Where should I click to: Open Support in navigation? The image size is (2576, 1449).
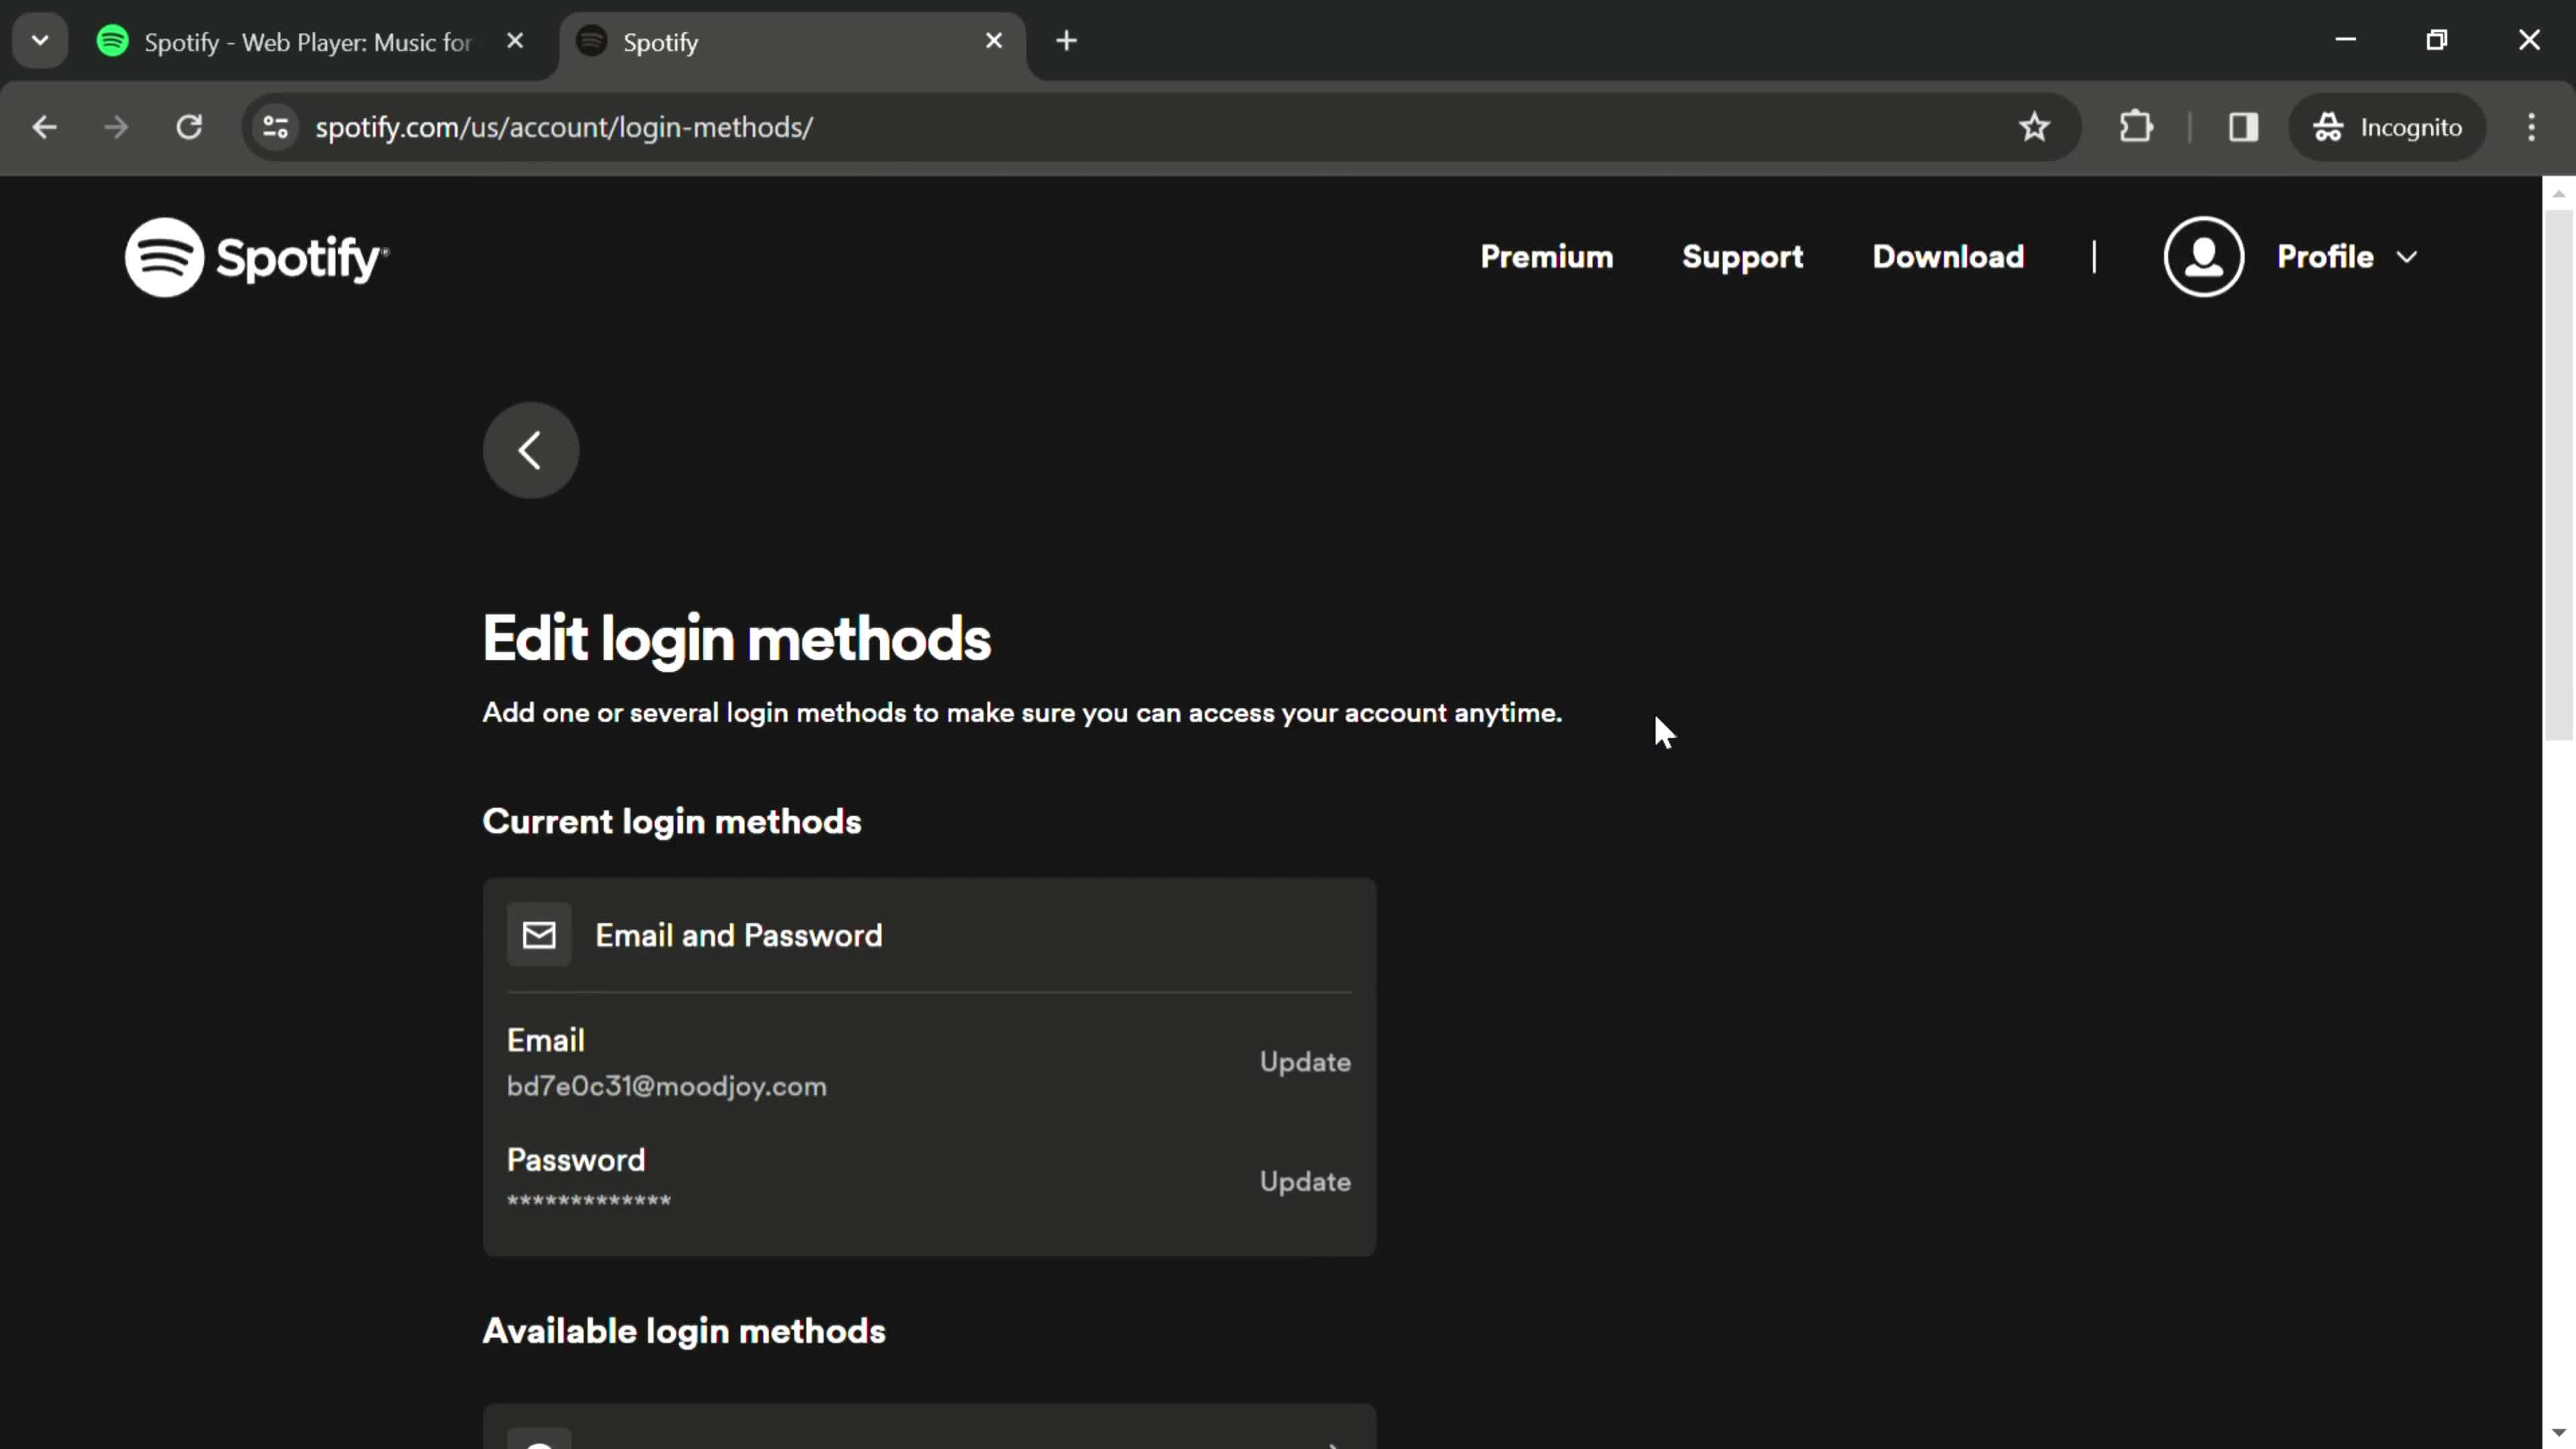[x=1743, y=257]
